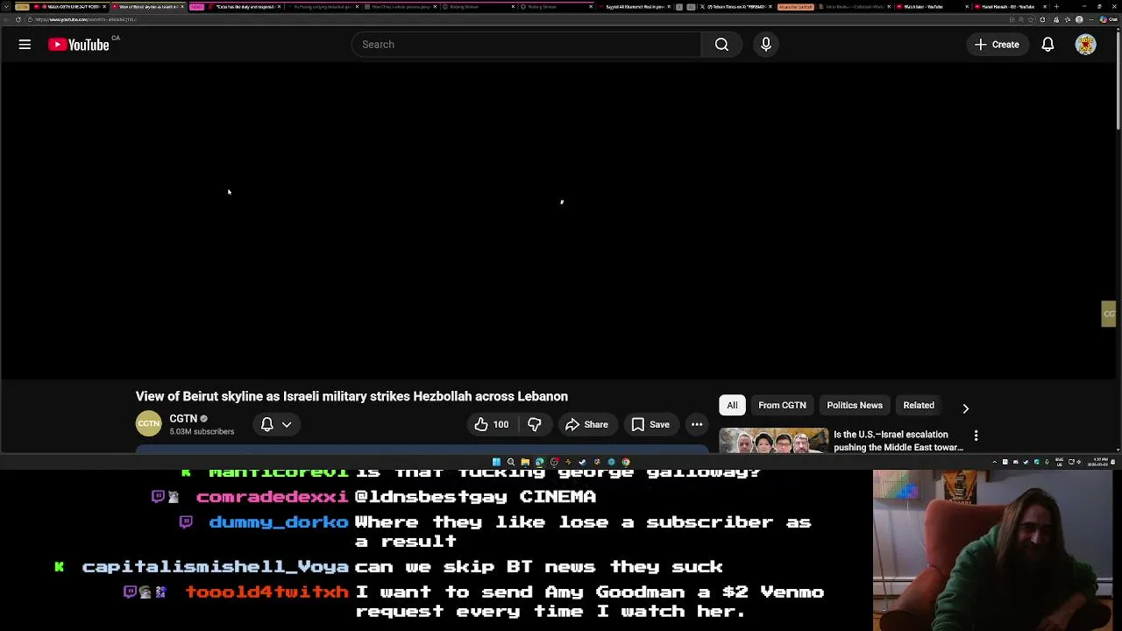Open the 'Is the U.S.-Israel escalation' title
The width and height of the screenshot is (1122, 631).
[898, 441]
